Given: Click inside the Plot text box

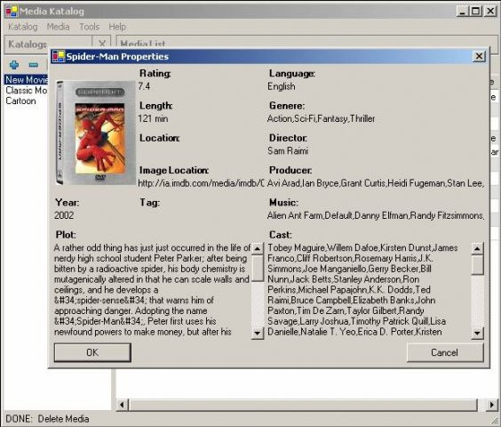Looking at the screenshot, I should click(153, 290).
